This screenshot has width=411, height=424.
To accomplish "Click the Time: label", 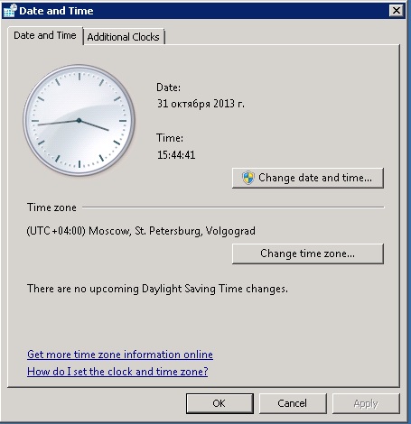I will pyautogui.click(x=170, y=138).
